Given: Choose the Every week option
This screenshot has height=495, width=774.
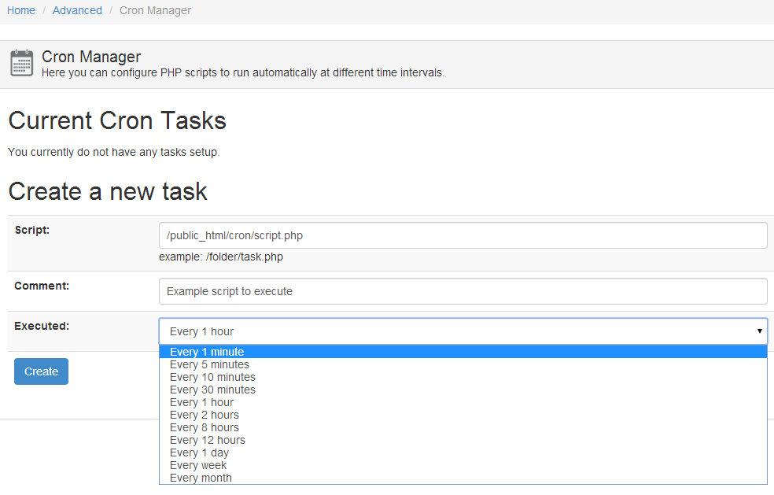Looking at the screenshot, I should point(197,465).
